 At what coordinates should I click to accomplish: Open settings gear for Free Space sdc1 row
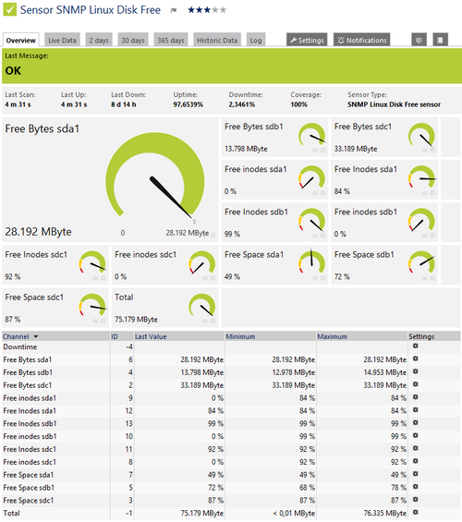click(x=416, y=500)
